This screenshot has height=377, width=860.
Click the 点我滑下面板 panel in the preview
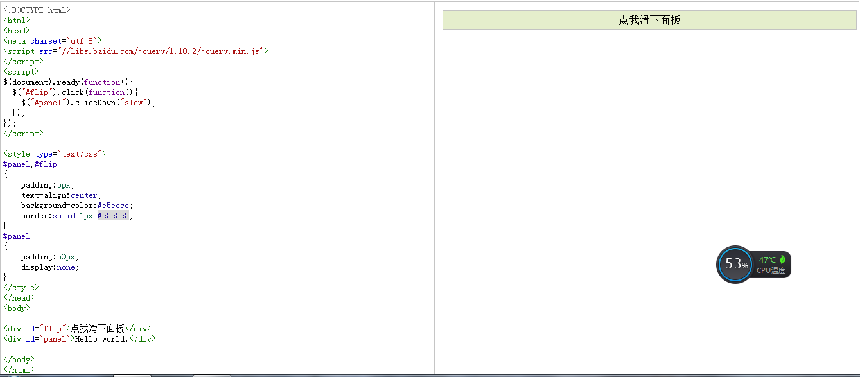pos(649,20)
